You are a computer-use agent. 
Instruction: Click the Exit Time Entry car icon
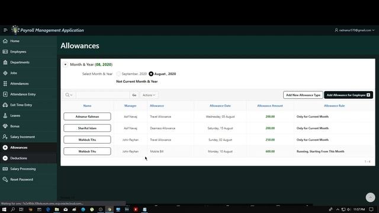click(x=5, y=105)
